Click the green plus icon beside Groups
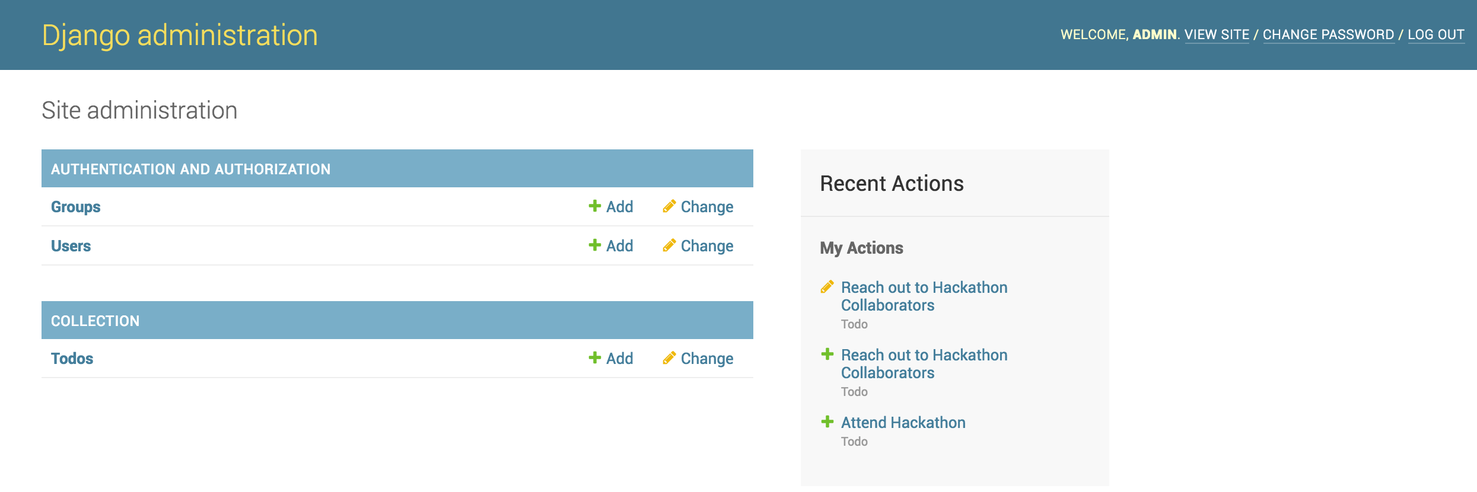 [x=594, y=206]
